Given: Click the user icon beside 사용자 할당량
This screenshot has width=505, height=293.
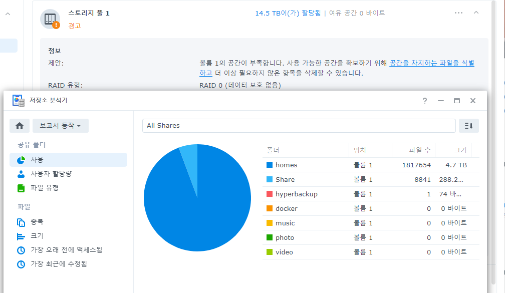Looking at the screenshot, I should coord(21,174).
